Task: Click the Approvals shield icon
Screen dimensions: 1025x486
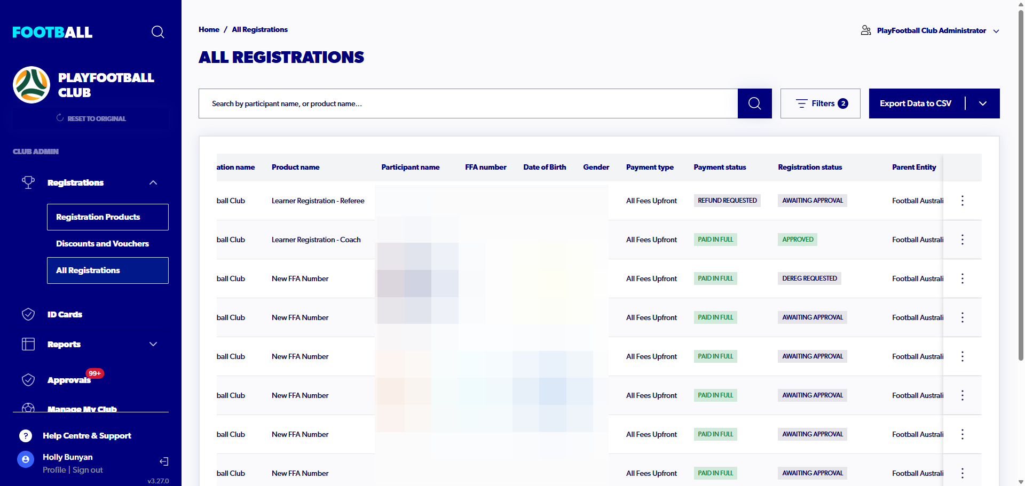Action: pos(28,380)
